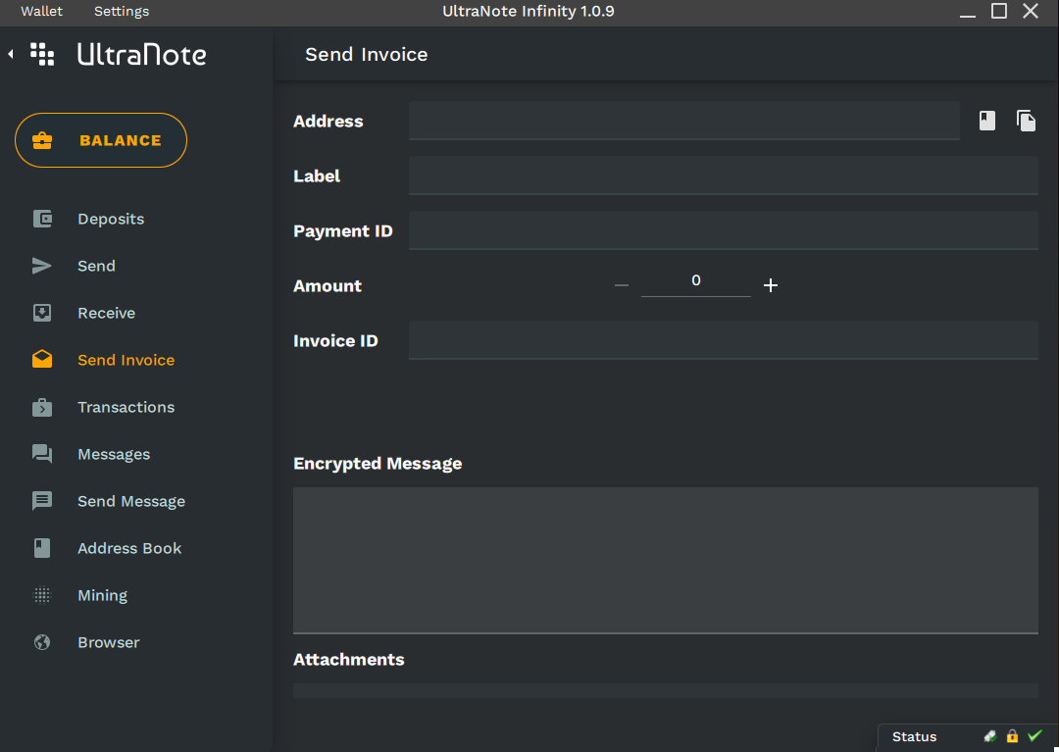Click the connection plug status icon
This screenshot has height=752, width=1059.
coord(990,736)
